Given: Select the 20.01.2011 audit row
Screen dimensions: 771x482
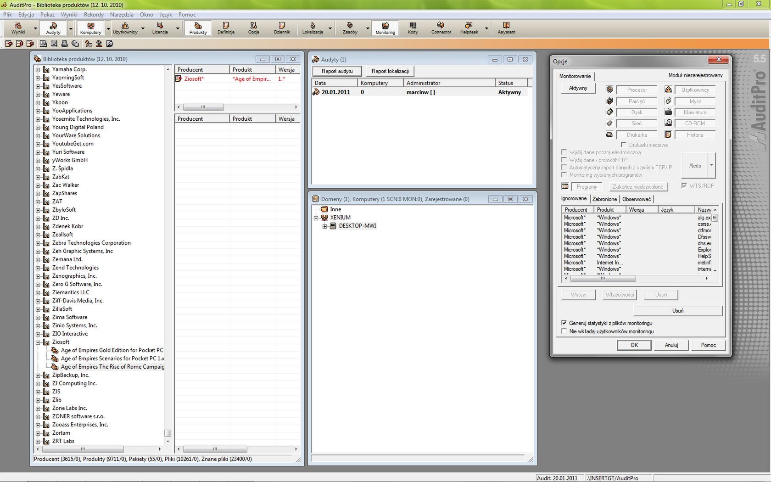Looking at the screenshot, I should (420, 92).
